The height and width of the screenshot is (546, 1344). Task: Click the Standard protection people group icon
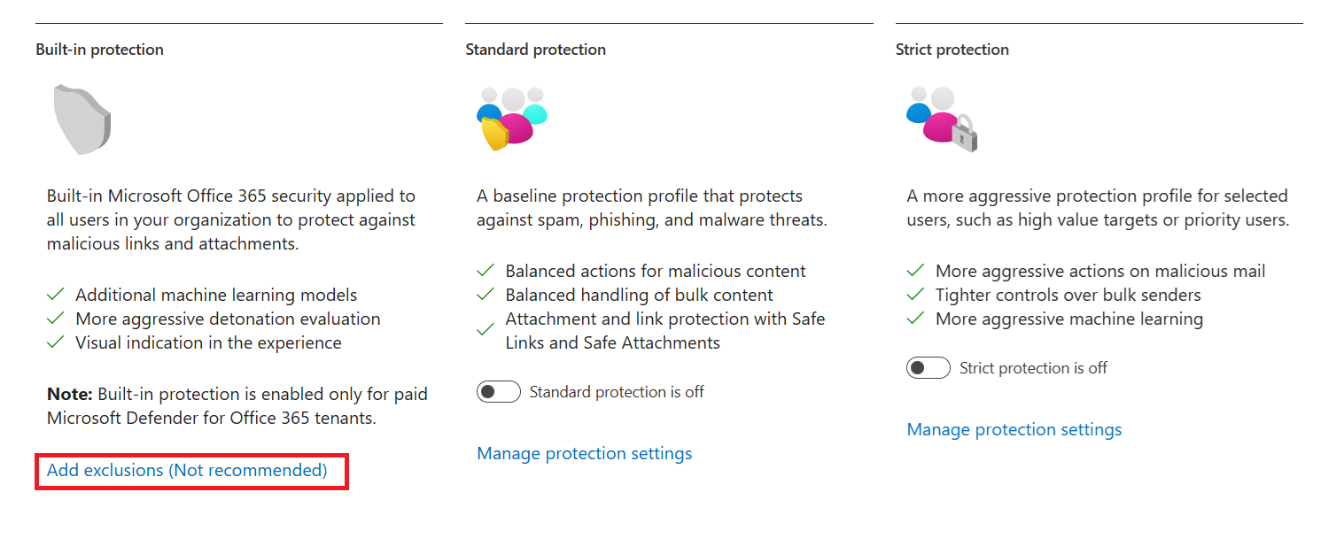point(511,118)
